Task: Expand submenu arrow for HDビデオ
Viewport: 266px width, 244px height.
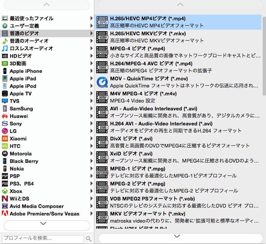Action: (x=92, y=56)
